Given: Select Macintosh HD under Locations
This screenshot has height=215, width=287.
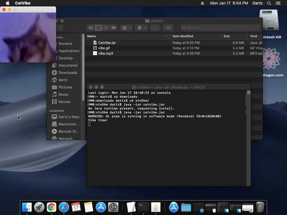Looking at the screenshot, I should tap(66, 124).
